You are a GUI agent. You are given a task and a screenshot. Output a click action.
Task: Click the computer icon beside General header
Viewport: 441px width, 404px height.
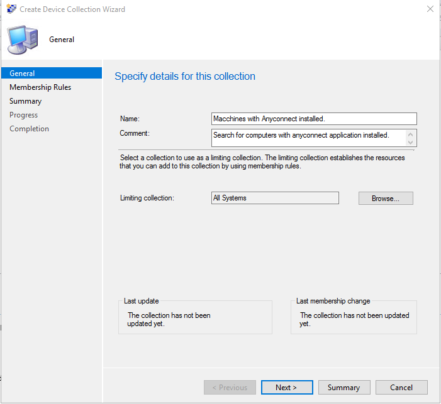pyautogui.click(x=23, y=40)
